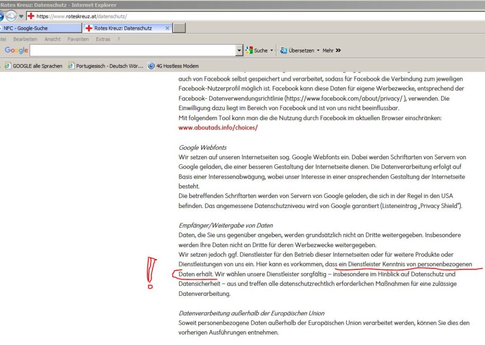
Task: Open 4G Hostless Modem favorite
Action: point(173,66)
